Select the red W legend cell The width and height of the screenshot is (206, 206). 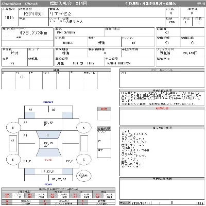pos(7,201)
